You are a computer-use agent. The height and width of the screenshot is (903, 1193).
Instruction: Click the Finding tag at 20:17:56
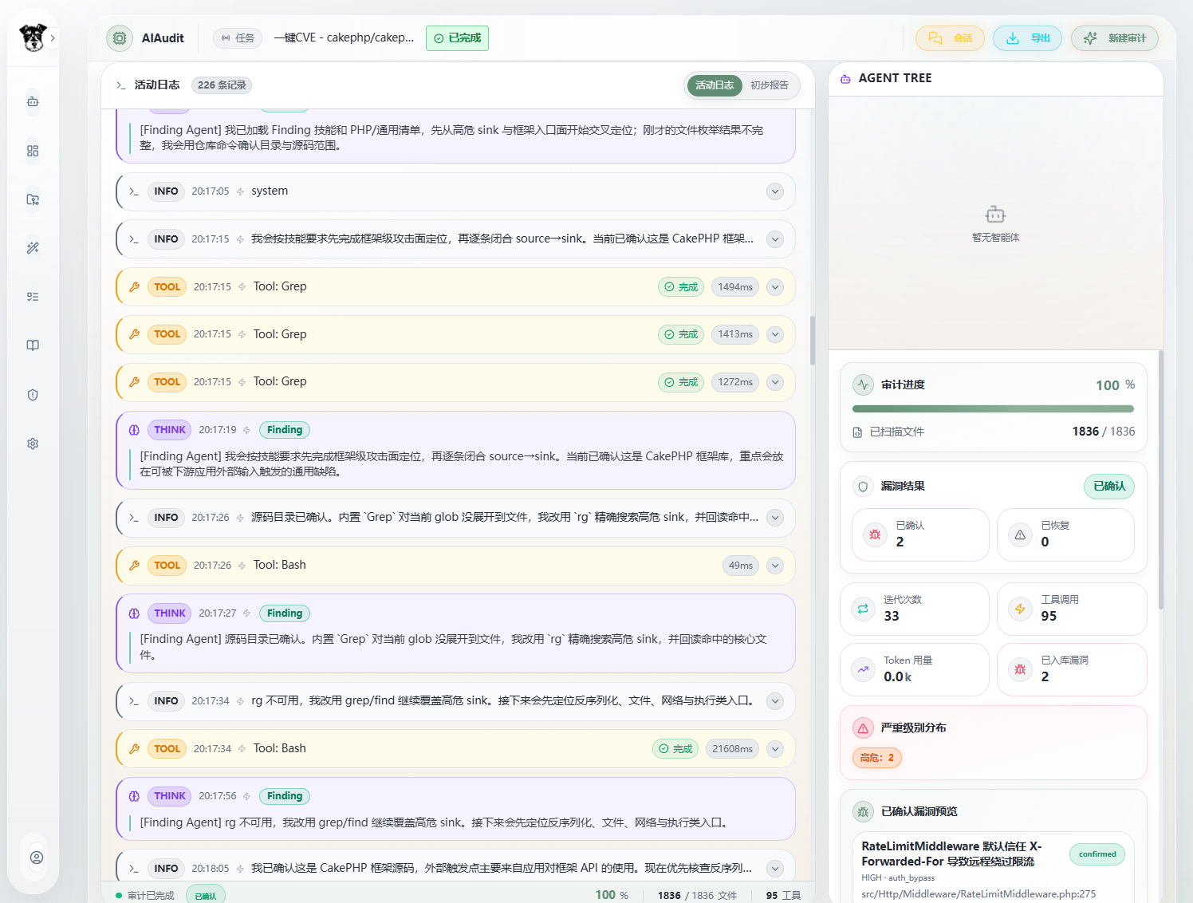pyautogui.click(x=285, y=796)
